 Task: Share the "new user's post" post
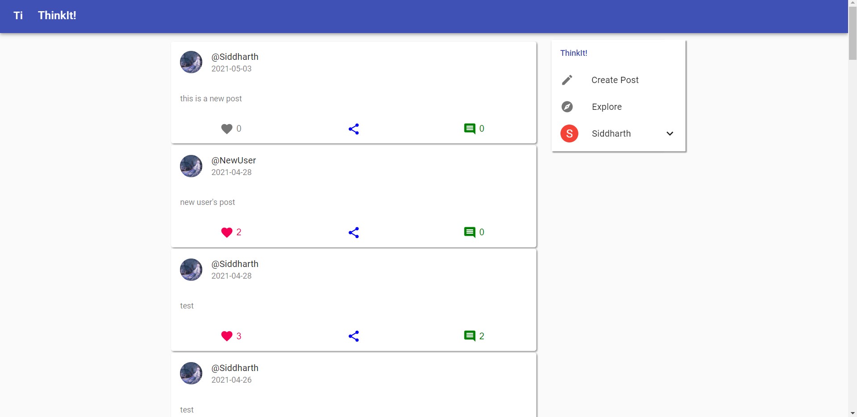point(354,233)
